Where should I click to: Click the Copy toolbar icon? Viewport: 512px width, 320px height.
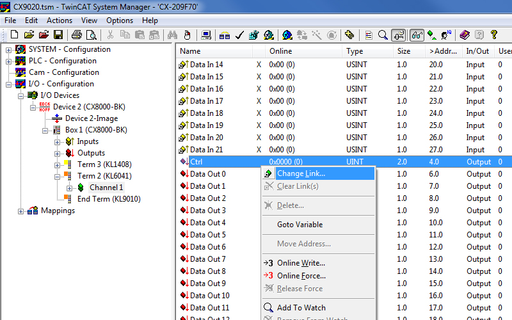125,35
